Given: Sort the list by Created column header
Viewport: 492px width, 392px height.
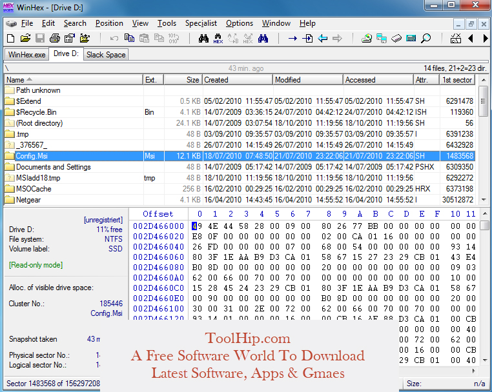Looking at the screenshot, I should tap(238, 80).
